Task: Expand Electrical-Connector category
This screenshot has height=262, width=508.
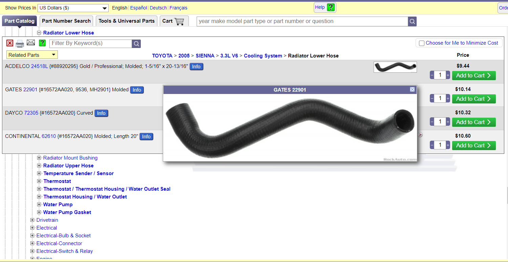Action: [32, 243]
